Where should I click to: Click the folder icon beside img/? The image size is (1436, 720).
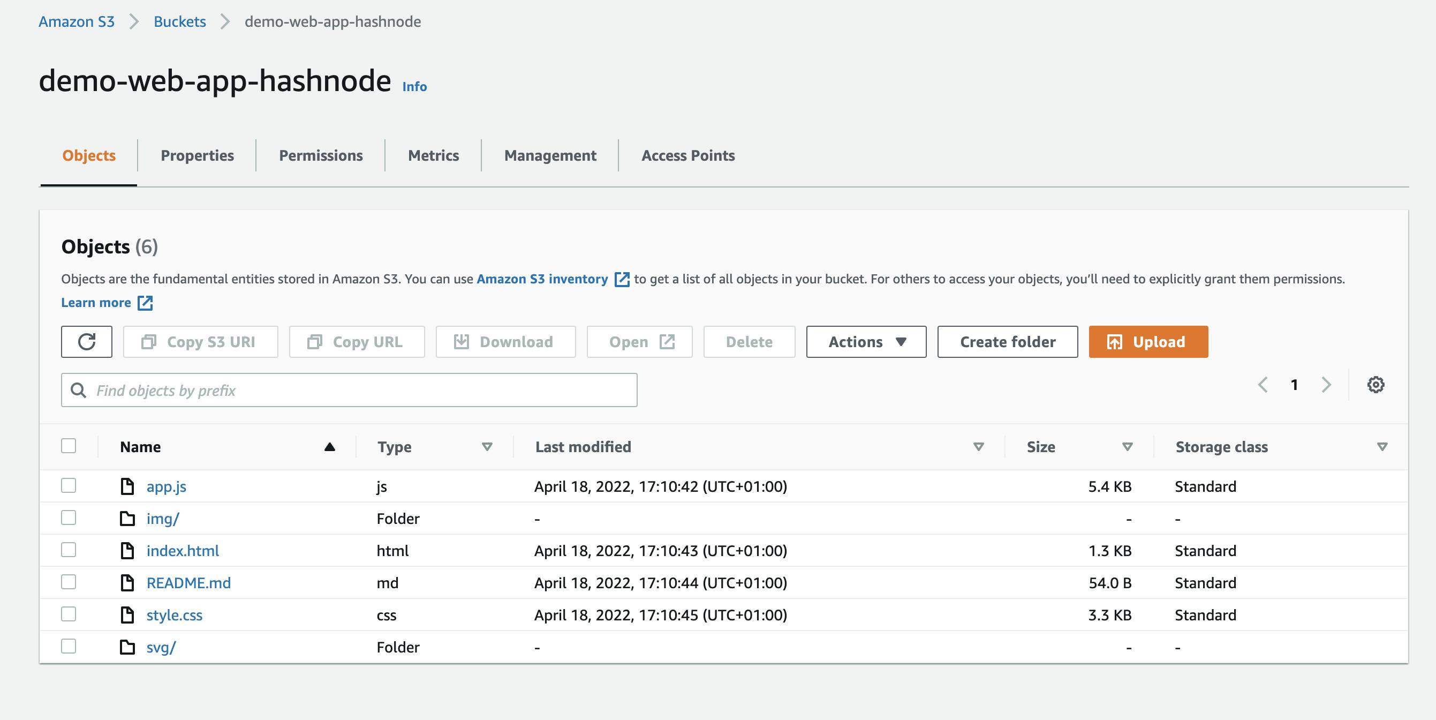pyautogui.click(x=127, y=519)
